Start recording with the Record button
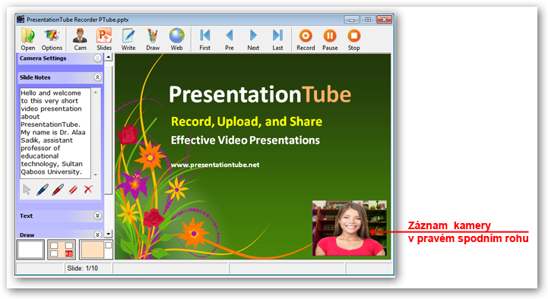The image size is (548, 299). pyautogui.click(x=306, y=39)
